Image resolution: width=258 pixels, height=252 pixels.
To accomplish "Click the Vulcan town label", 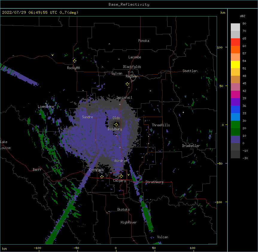I will (163, 237).
